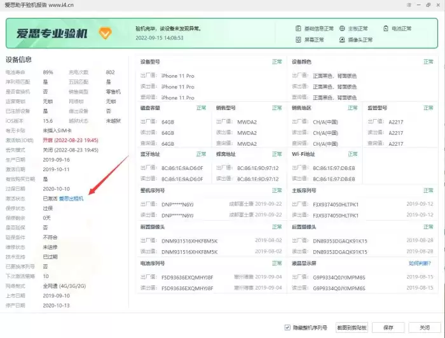Click the 液晶显示屏 出厂值 G9P9334Q0JYJMPM6S

coord(339,278)
